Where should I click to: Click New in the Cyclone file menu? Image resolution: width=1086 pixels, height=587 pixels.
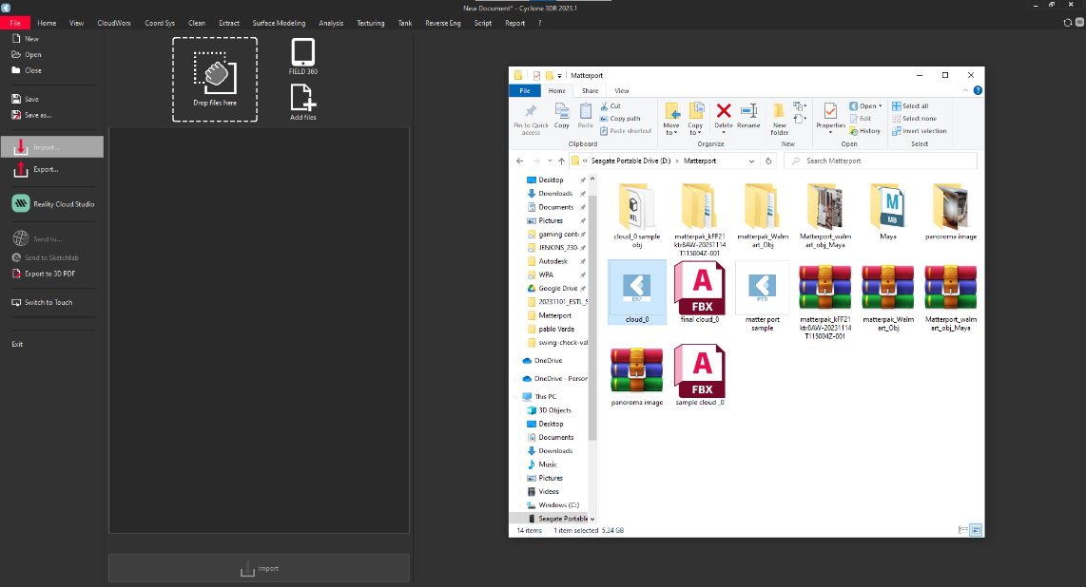[26, 39]
